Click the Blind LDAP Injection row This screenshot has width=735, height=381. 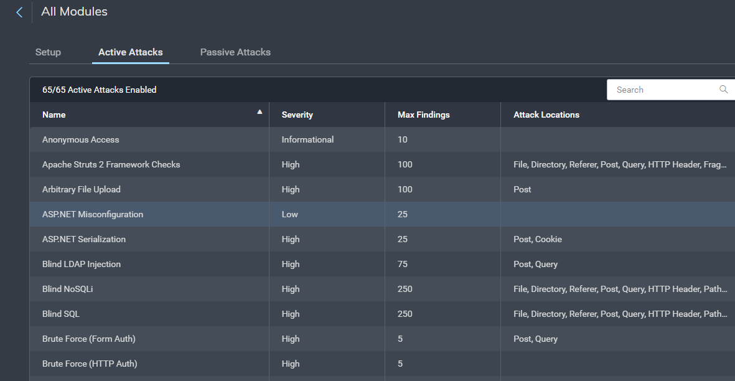point(82,264)
